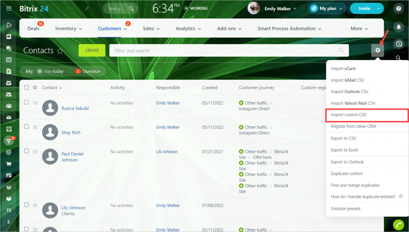This screenshot has height=232, width=409.
Task: Open the documents icon in left sidebar
Action: (9, 71)
